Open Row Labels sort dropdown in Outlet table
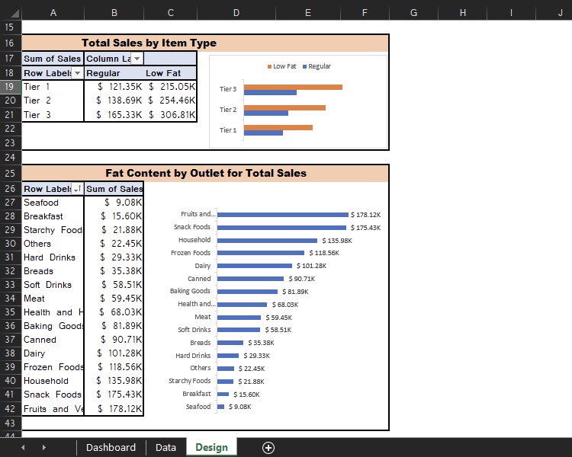Viewport: 572px width, 457px height. [x=77, y=189]
